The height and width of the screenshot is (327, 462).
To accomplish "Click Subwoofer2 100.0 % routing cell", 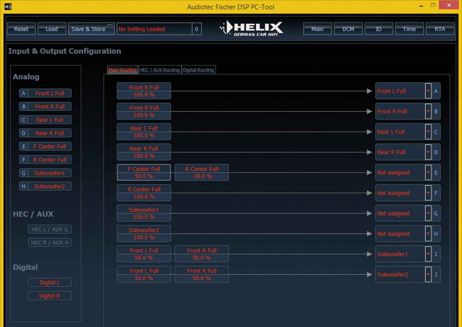I will tap(144, 234).
